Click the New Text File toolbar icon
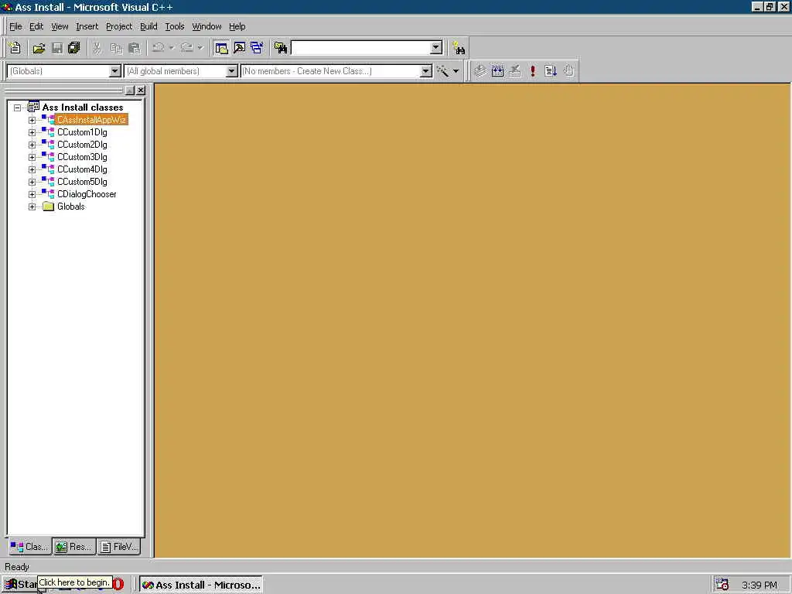The image size is (792, 594). click(15, 48)
